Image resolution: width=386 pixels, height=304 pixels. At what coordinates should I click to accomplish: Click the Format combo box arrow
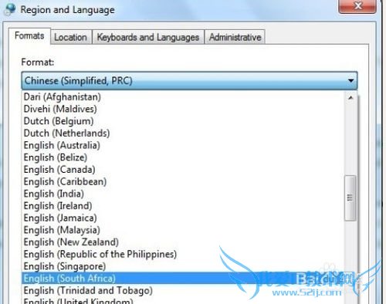[x=350, y=81]
